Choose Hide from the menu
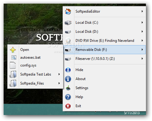152x121 pixels. click(105, 70)
